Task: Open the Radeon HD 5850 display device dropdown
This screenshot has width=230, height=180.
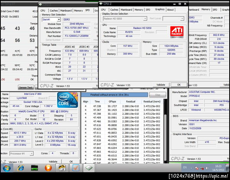Action: 125,19
